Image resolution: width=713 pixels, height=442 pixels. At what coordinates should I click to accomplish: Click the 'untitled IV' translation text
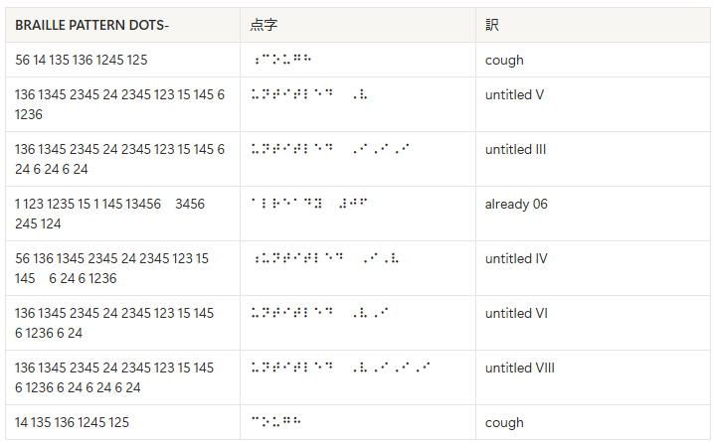point(516,258)
